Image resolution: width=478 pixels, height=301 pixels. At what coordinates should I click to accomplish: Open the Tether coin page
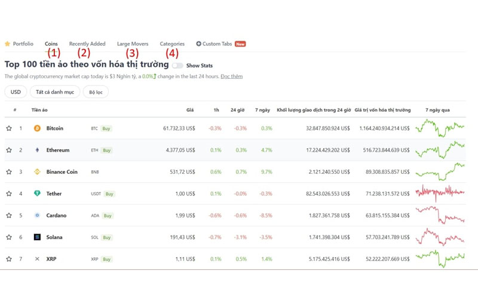54,193
